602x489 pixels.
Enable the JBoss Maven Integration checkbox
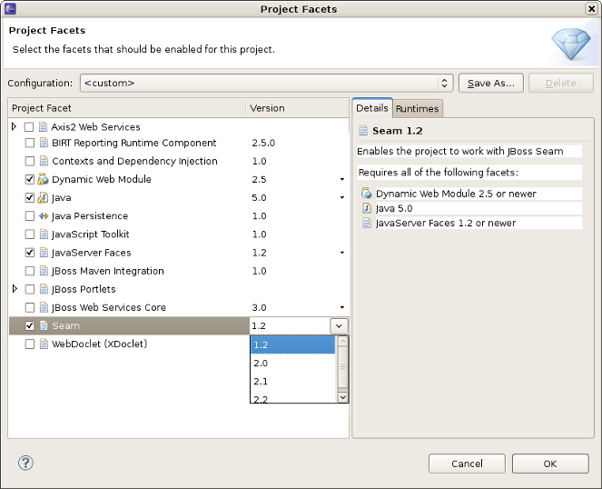coord(30,271)
